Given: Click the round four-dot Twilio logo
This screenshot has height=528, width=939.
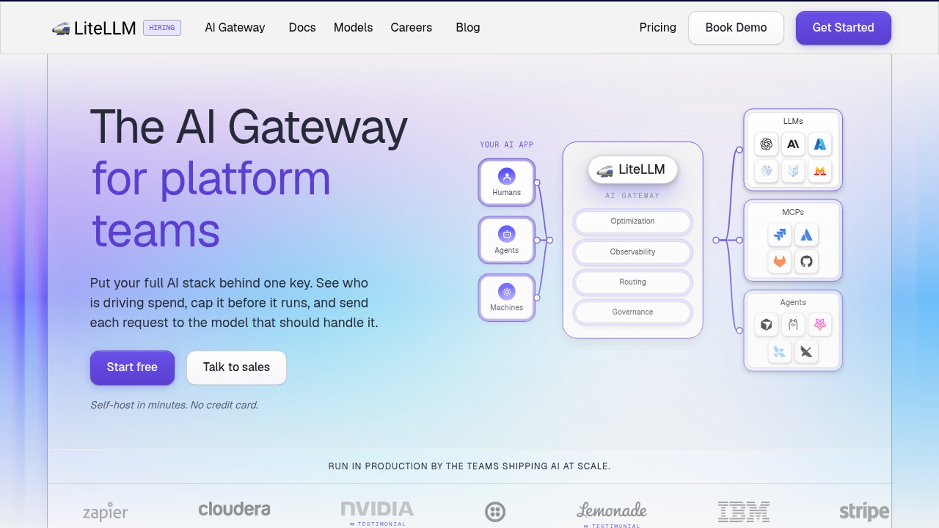Looking at the screenshot, I should [x=495, y=512].
